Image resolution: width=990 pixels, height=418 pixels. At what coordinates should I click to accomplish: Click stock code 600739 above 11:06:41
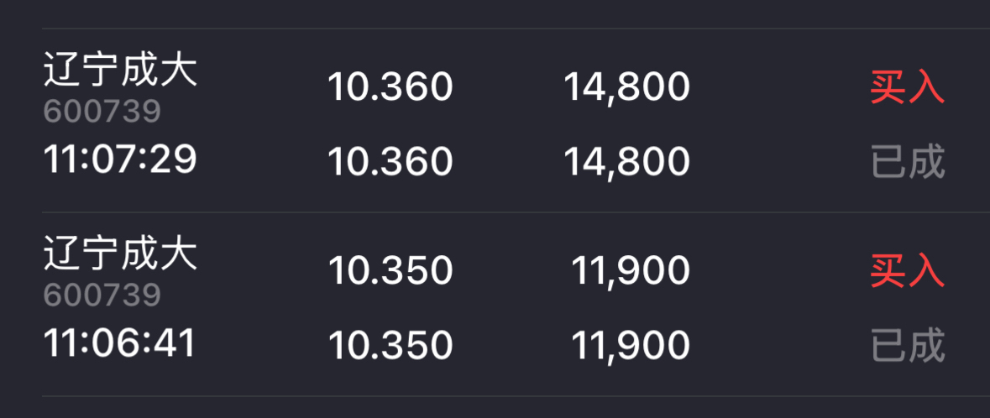(102, 295)
